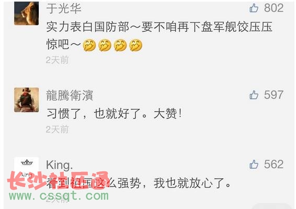Click comment text 习惯了，也就好了。大赞!
This screenshot has width=296, height=209.
click(x=114, y=113)
